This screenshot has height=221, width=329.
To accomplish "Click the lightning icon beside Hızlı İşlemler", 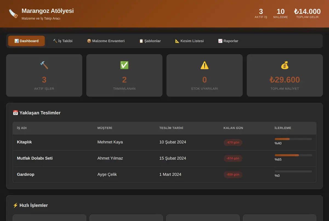I will coord(15,205).
